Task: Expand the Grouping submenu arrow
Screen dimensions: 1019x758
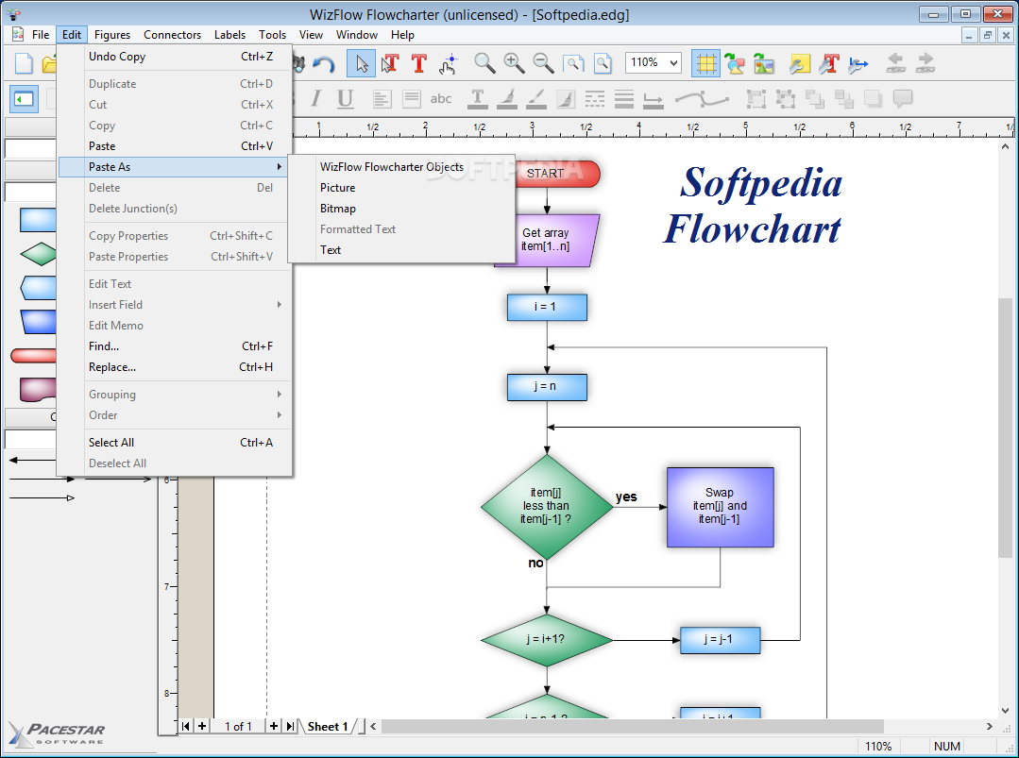Action: tap(280, 395)
